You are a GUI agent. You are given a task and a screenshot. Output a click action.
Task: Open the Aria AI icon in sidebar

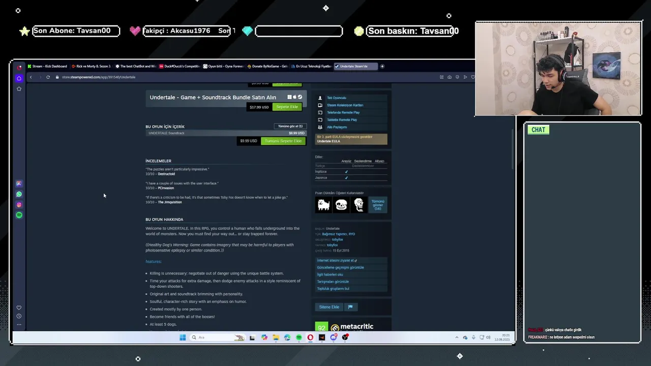pyautogui.click(x=19, y=184)
